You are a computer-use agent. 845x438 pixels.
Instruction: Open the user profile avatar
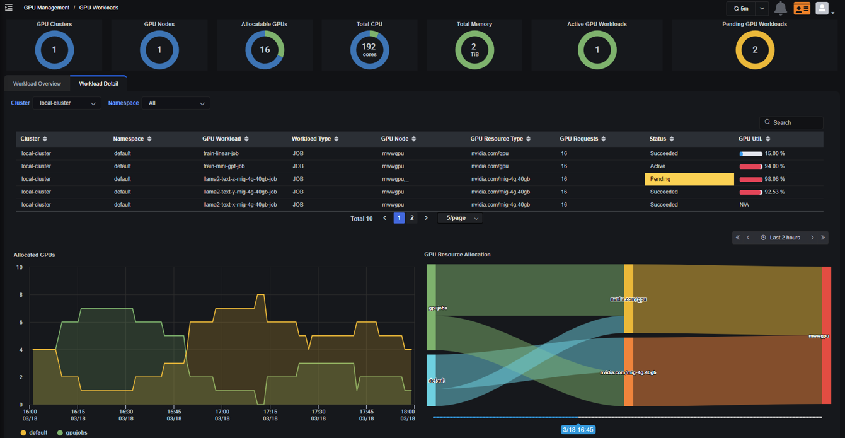[x=822, y=8]
